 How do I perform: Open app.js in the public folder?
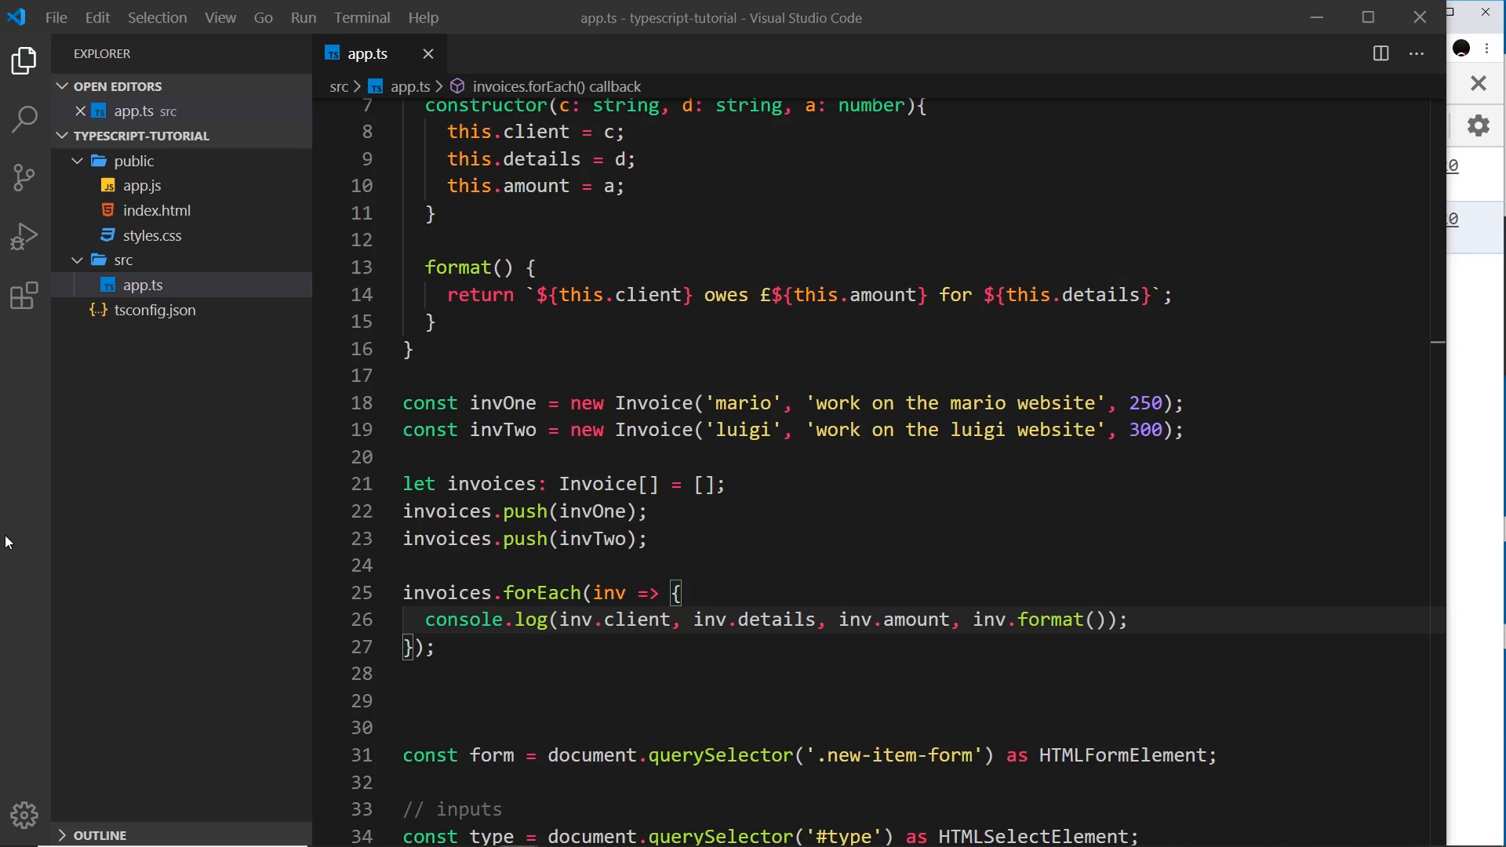coord(142,186)
